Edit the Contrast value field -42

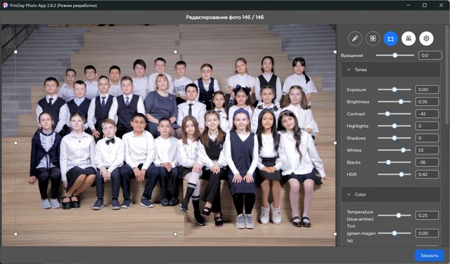coord(427,114)
